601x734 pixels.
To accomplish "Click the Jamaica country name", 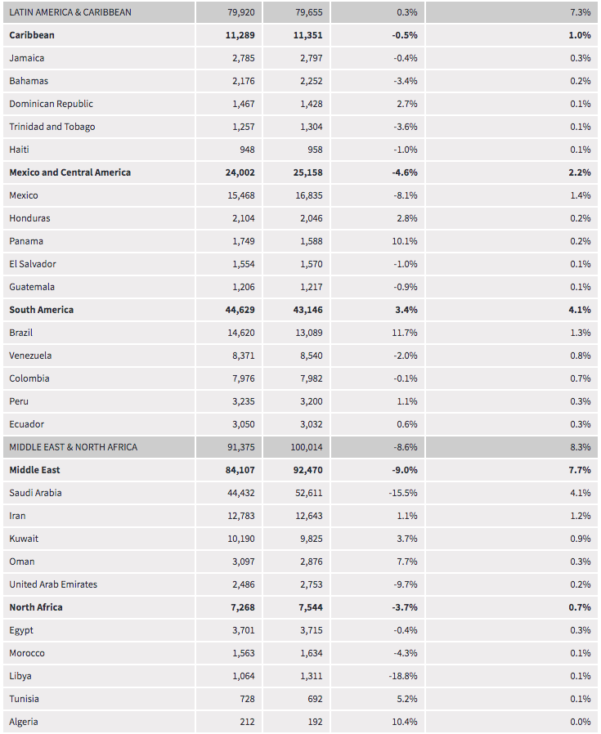I will point(27,58).
